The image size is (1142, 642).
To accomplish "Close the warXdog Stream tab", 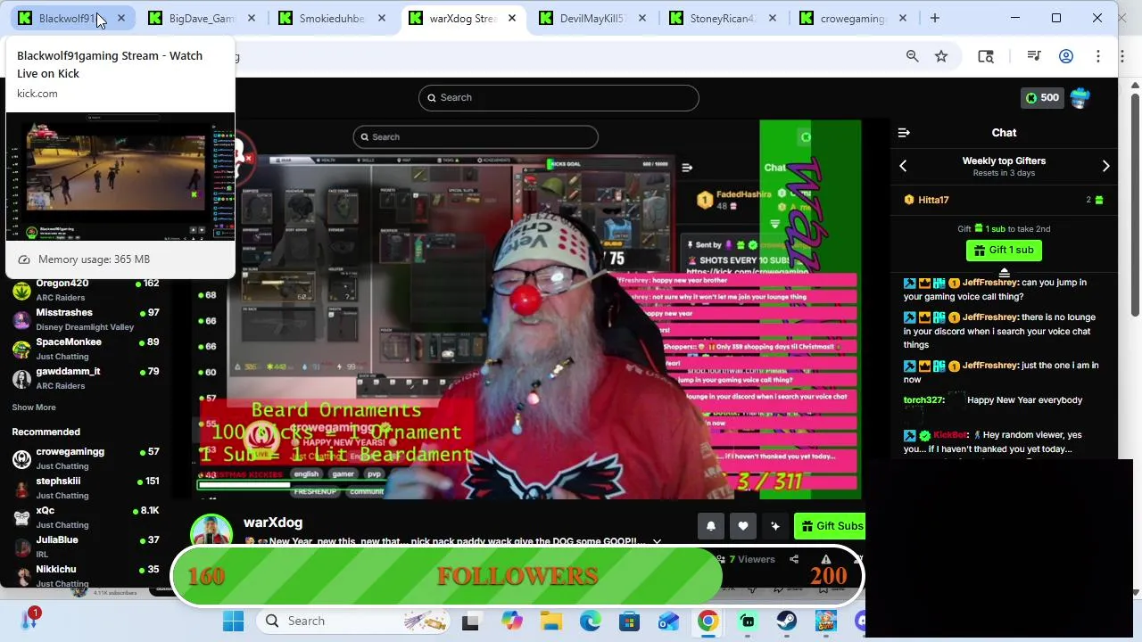I will [512, 18].
